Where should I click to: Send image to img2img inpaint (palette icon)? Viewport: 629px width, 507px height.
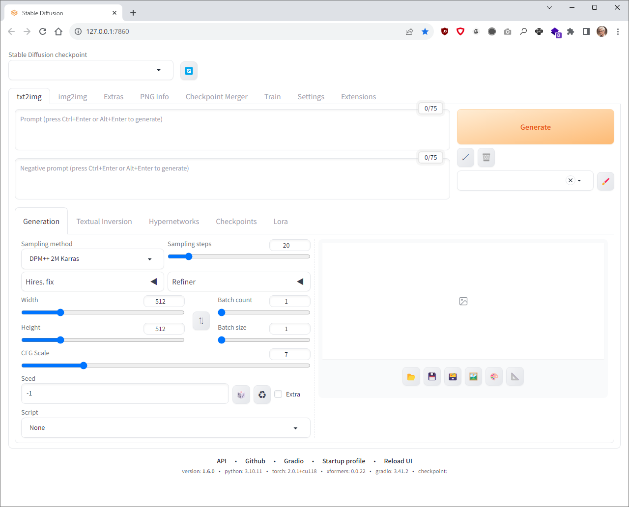(x=494, y=377)
